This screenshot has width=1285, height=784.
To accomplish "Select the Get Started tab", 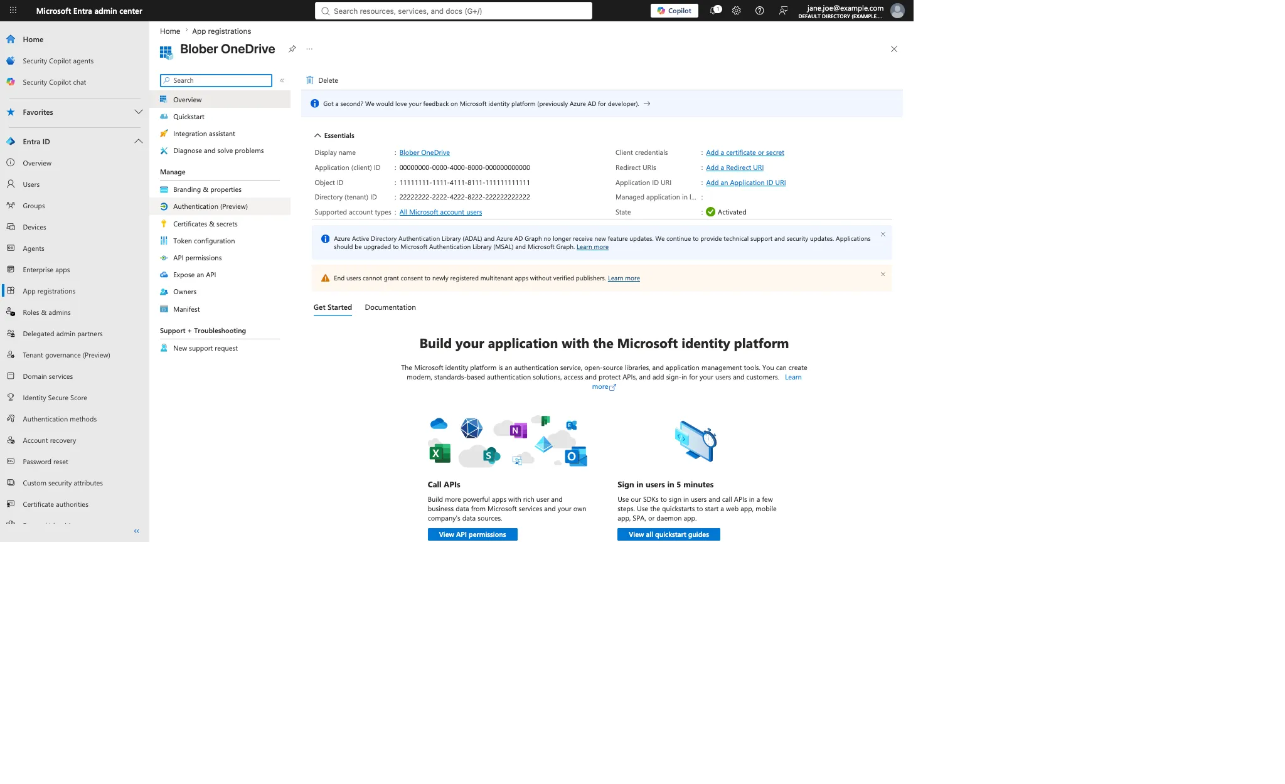I will 333,307.
